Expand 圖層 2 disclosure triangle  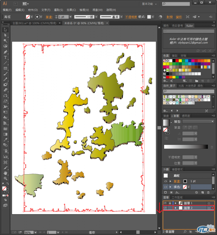[x=176, y=208]
